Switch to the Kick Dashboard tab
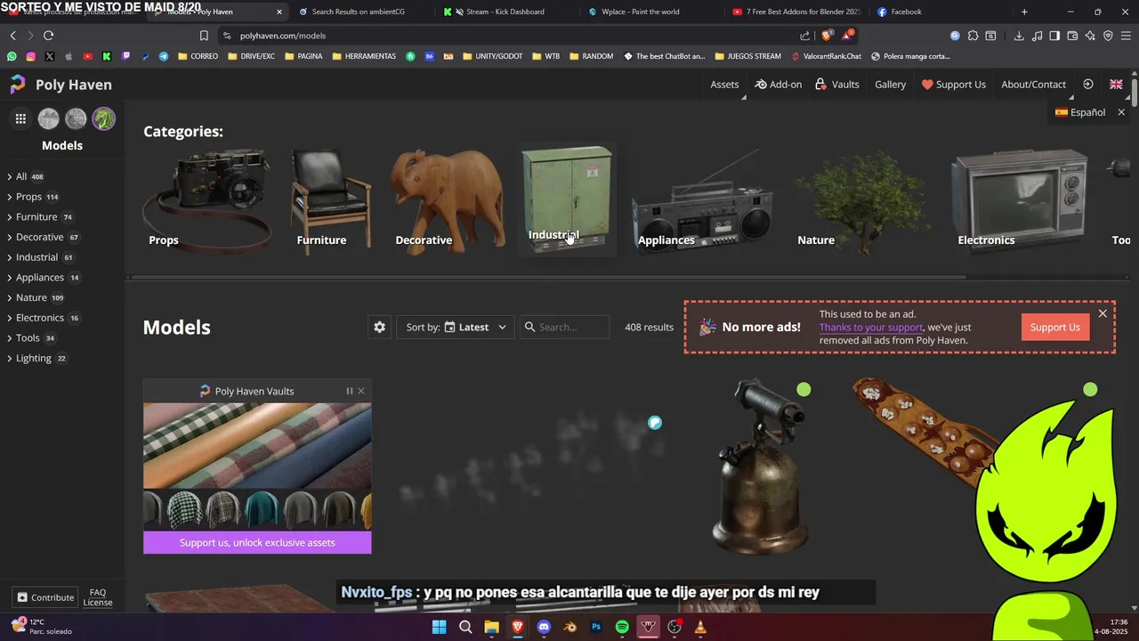The image size is (1139, 641). 505,12
